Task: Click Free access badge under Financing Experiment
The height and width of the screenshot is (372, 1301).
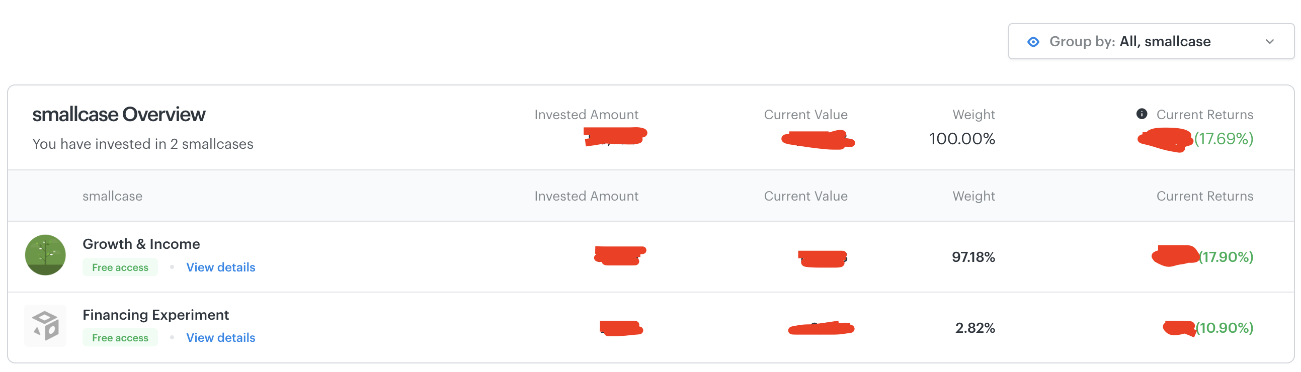Action: click(120, 338)
